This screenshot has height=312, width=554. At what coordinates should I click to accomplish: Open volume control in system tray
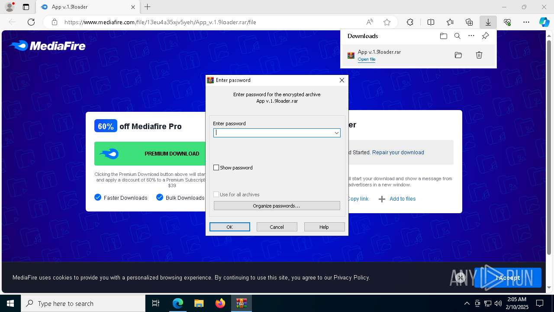click(x=498, y=303)
